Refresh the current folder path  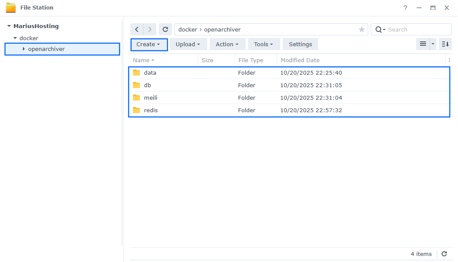click(165, 29)
